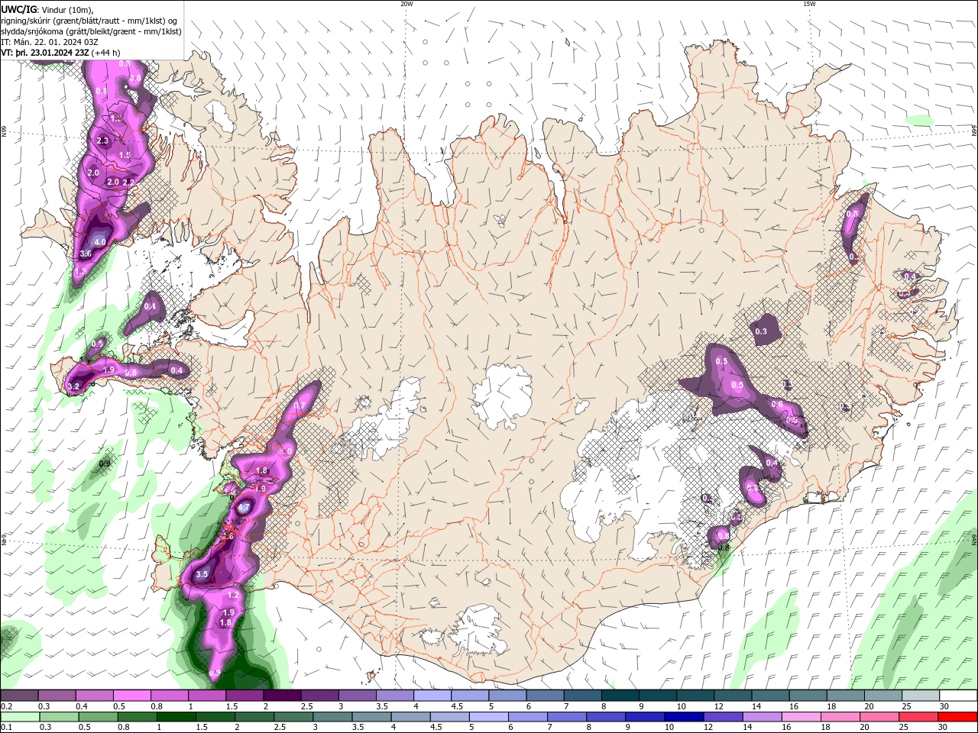The height and width of the screenshot is (733, 978).
Task: Pick the light gray 25 swatch on the snow scale
Action: (x=920, y=696)
